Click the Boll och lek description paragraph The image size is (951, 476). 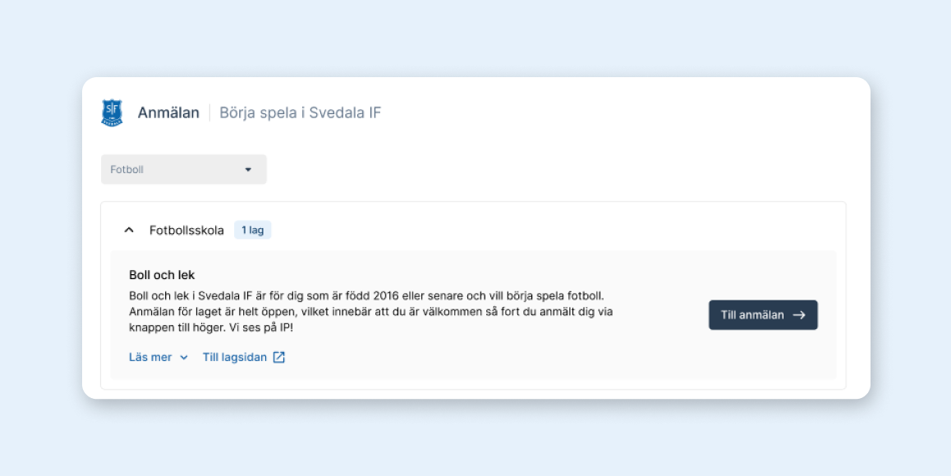coord(371,312)
